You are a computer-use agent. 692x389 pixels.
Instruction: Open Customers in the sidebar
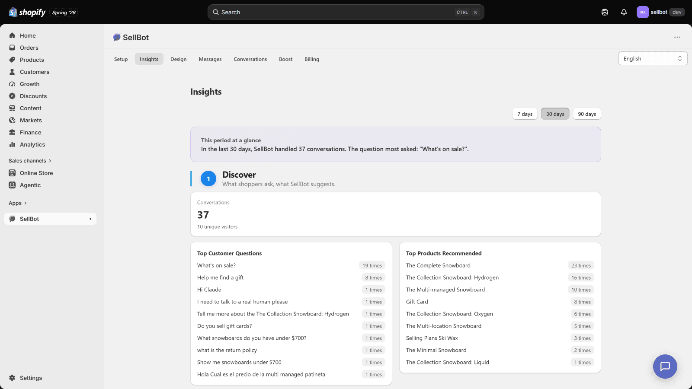pyautogui.click(x=50, y=72)
